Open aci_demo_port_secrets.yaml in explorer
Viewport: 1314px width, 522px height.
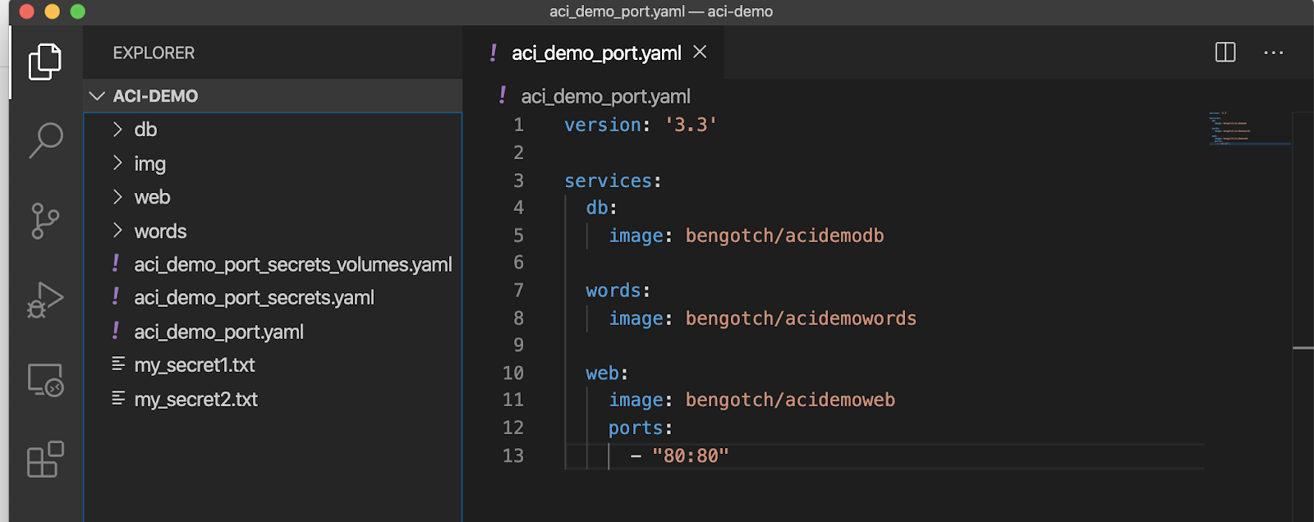click(254, 298)
